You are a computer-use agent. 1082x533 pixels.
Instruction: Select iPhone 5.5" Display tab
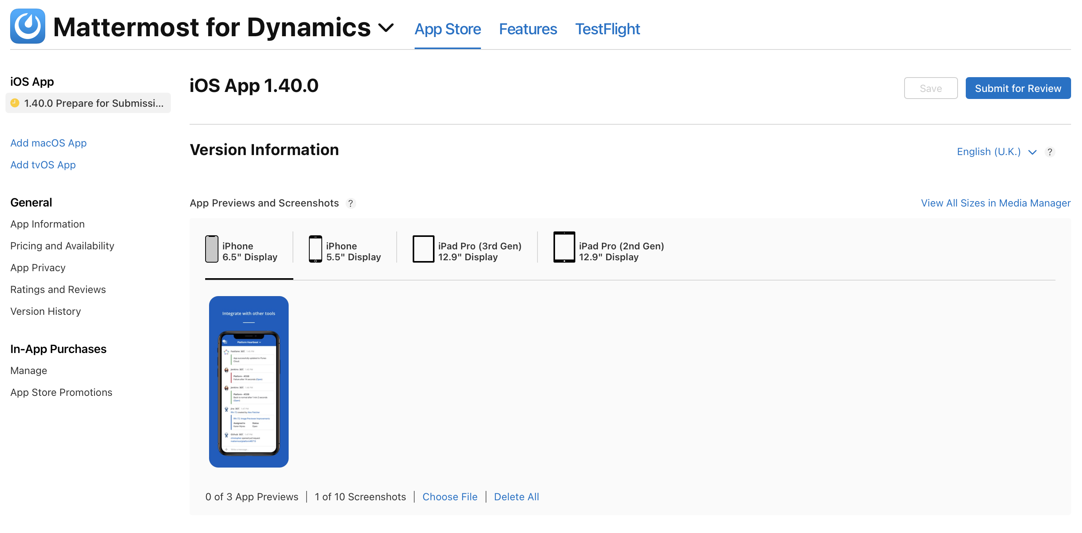[345, 251]
